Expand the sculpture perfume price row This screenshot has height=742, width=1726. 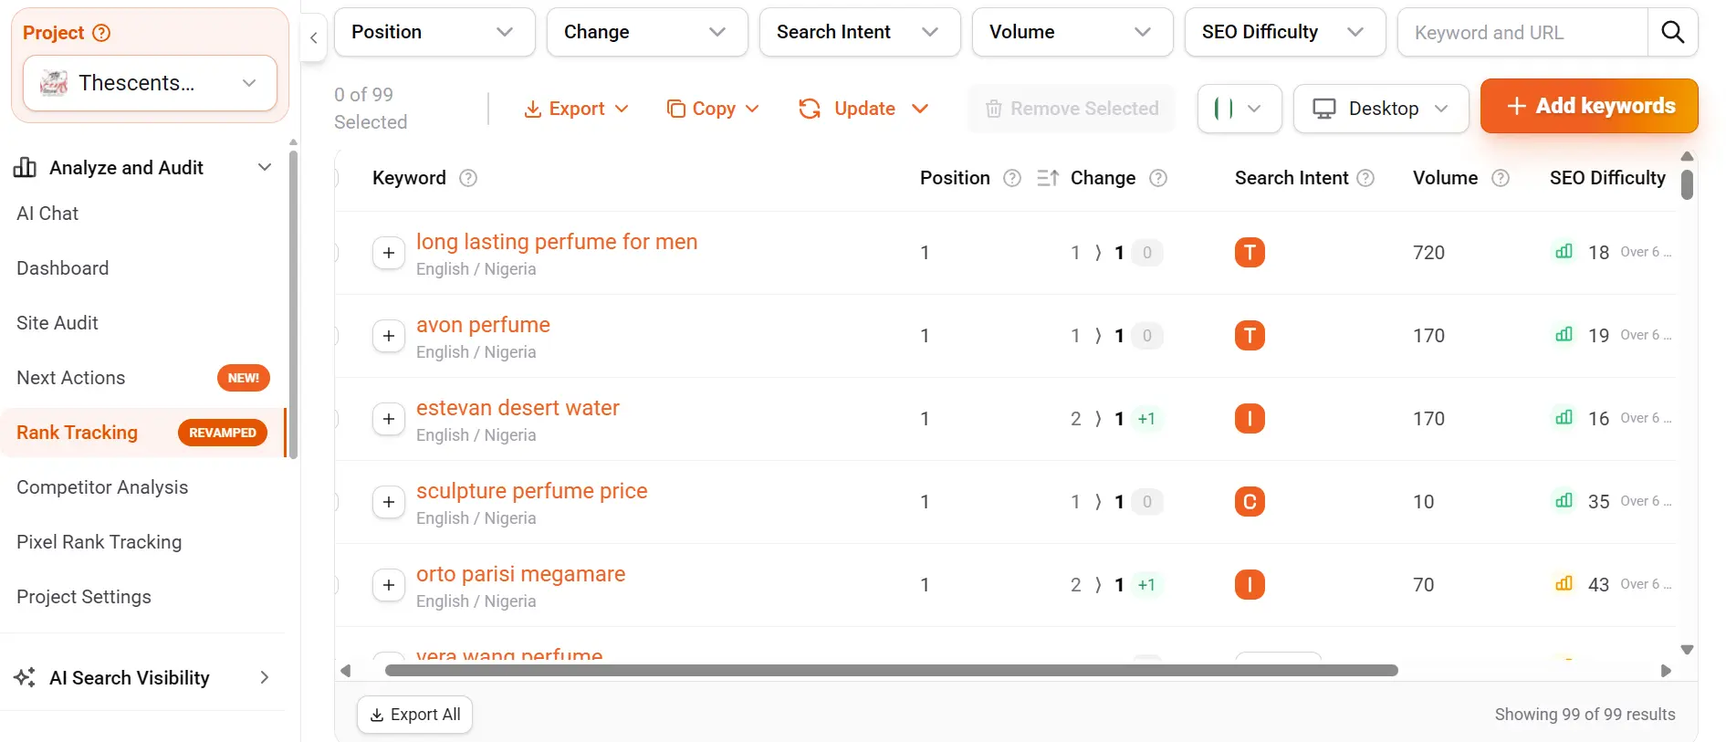tap(389, 502)
